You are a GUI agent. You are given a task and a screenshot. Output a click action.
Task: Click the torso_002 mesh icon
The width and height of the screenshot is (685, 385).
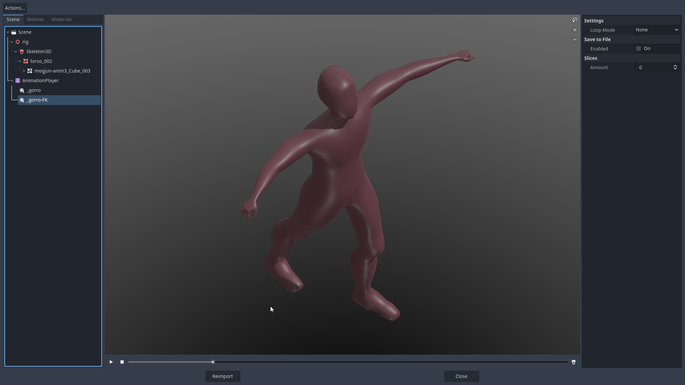point(26,61)
